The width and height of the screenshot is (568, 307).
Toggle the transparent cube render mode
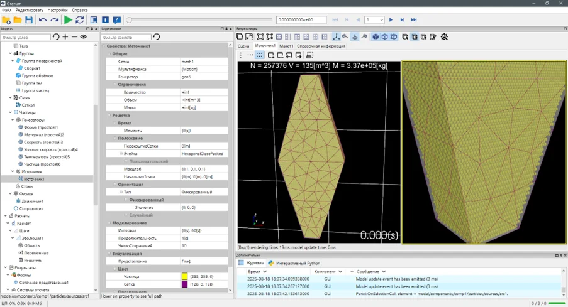coord(394,36)
